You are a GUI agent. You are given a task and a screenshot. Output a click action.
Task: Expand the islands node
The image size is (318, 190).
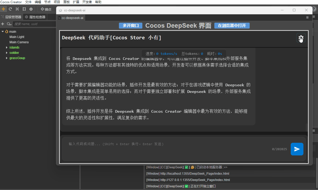click(x=7, y=47)
